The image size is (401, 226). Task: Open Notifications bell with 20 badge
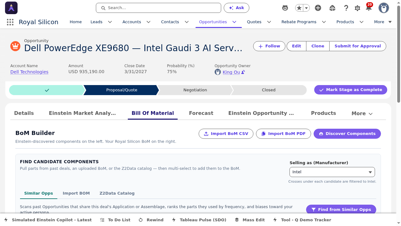[x=369, y=8]
